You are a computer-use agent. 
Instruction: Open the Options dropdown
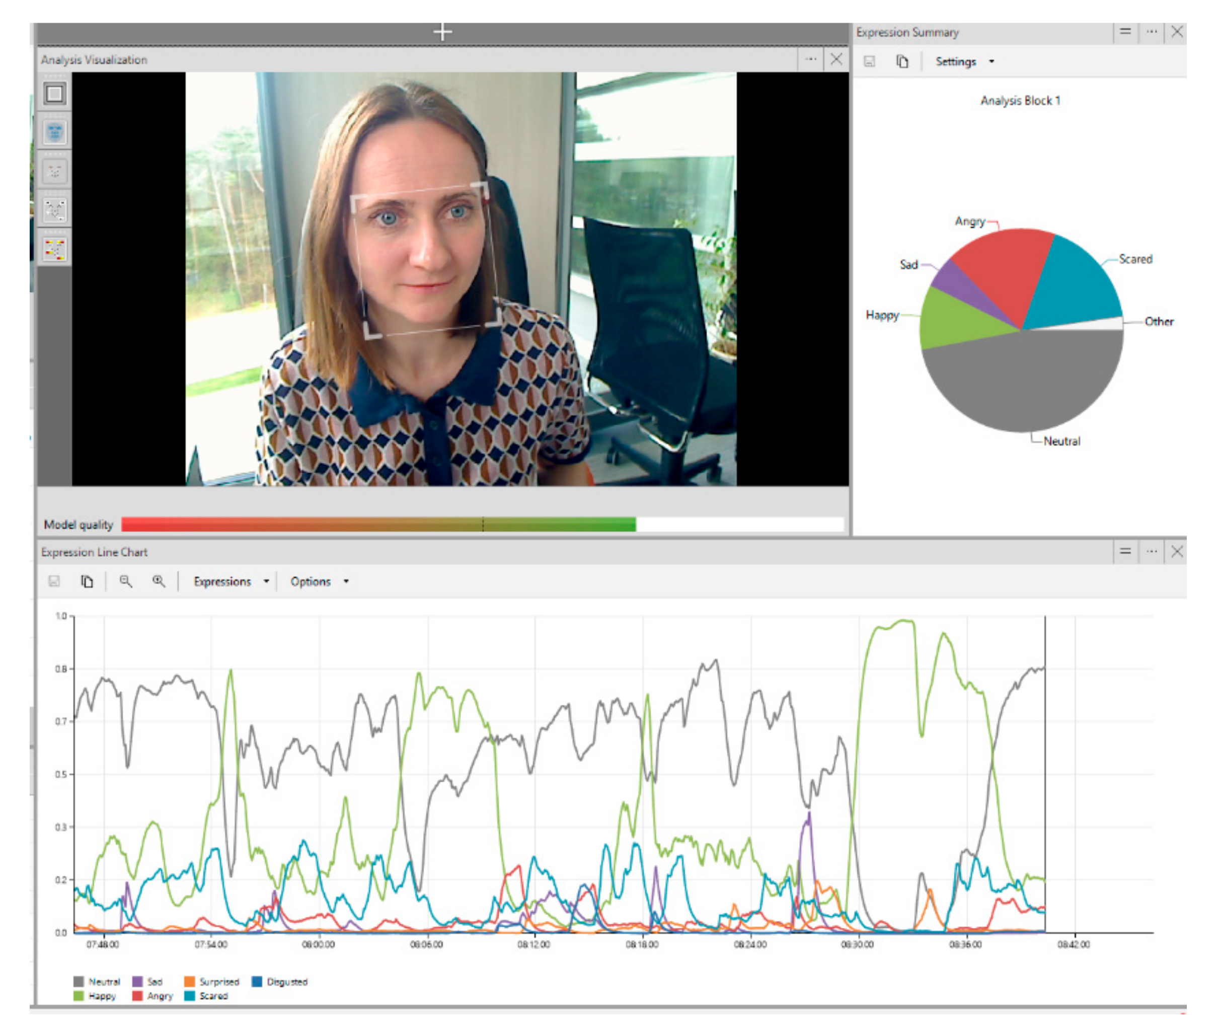pos(319,581)
